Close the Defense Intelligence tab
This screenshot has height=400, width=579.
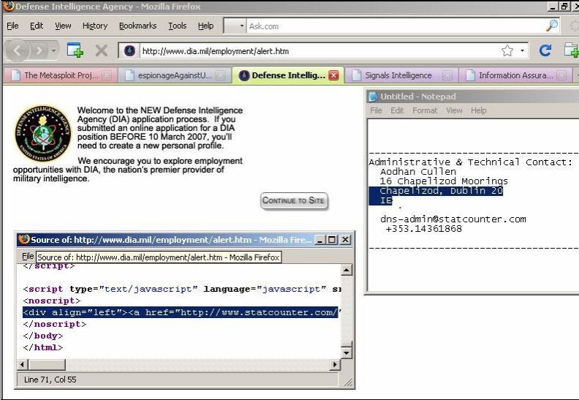point(334,75)
